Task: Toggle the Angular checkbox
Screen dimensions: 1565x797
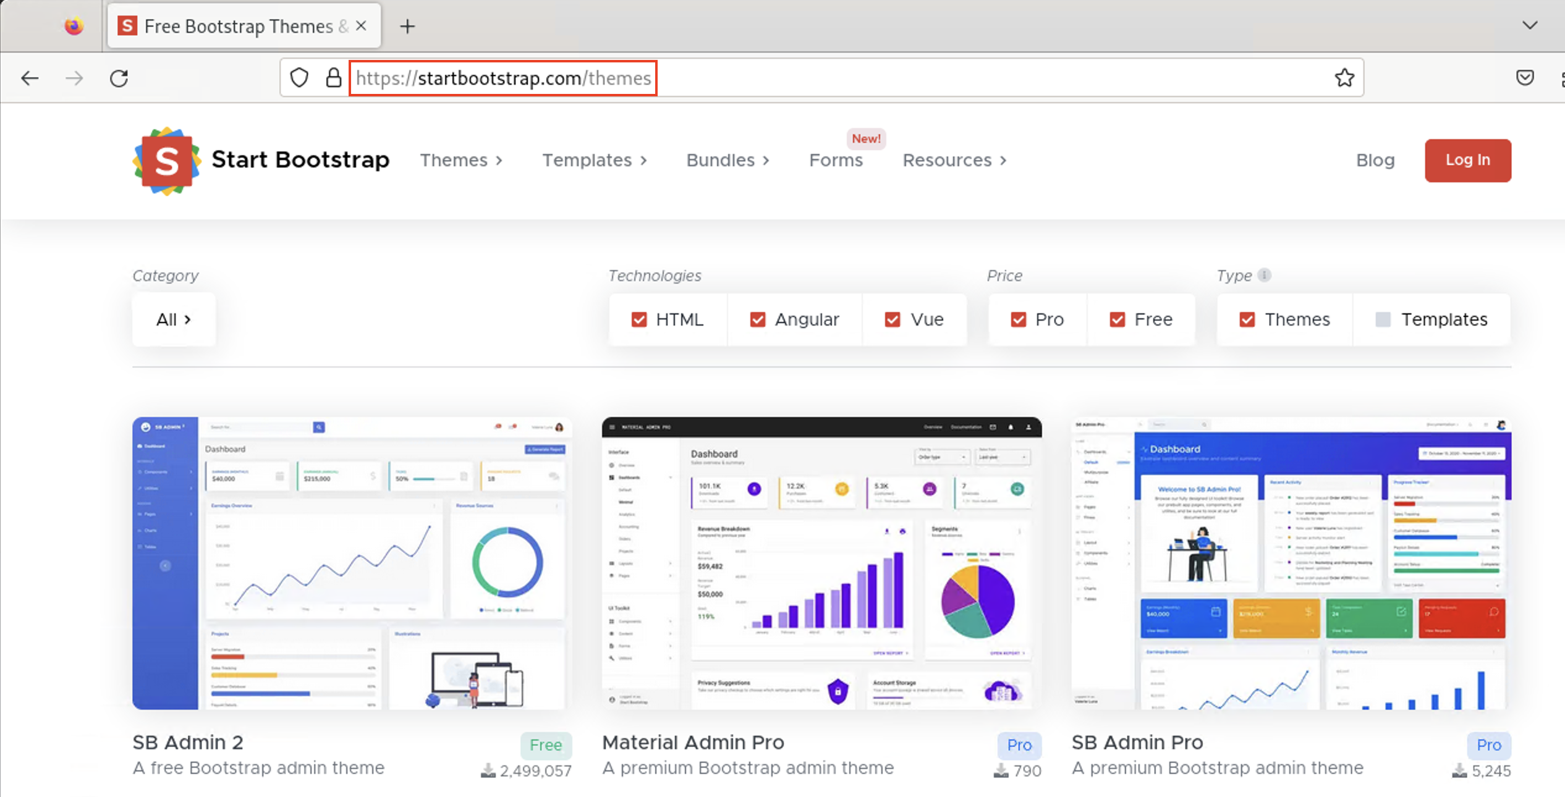Action: pos(758,319)
